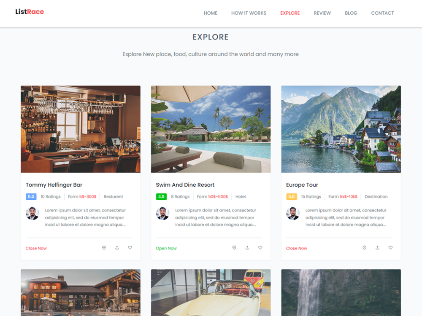
Task: Click the share icon on Tommy Helfinger Bar card
Action: (117, 248)
